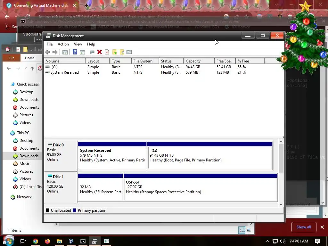Launch Firefox from the taskbar
Viewport: 328px width, 246px height.
tap(47, 241)
